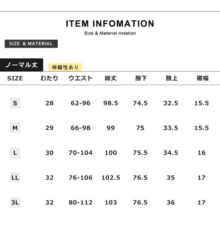This screenshot has width=220, height=234.
Task: Click the 総丈 column header
Action: coord(111,78)
